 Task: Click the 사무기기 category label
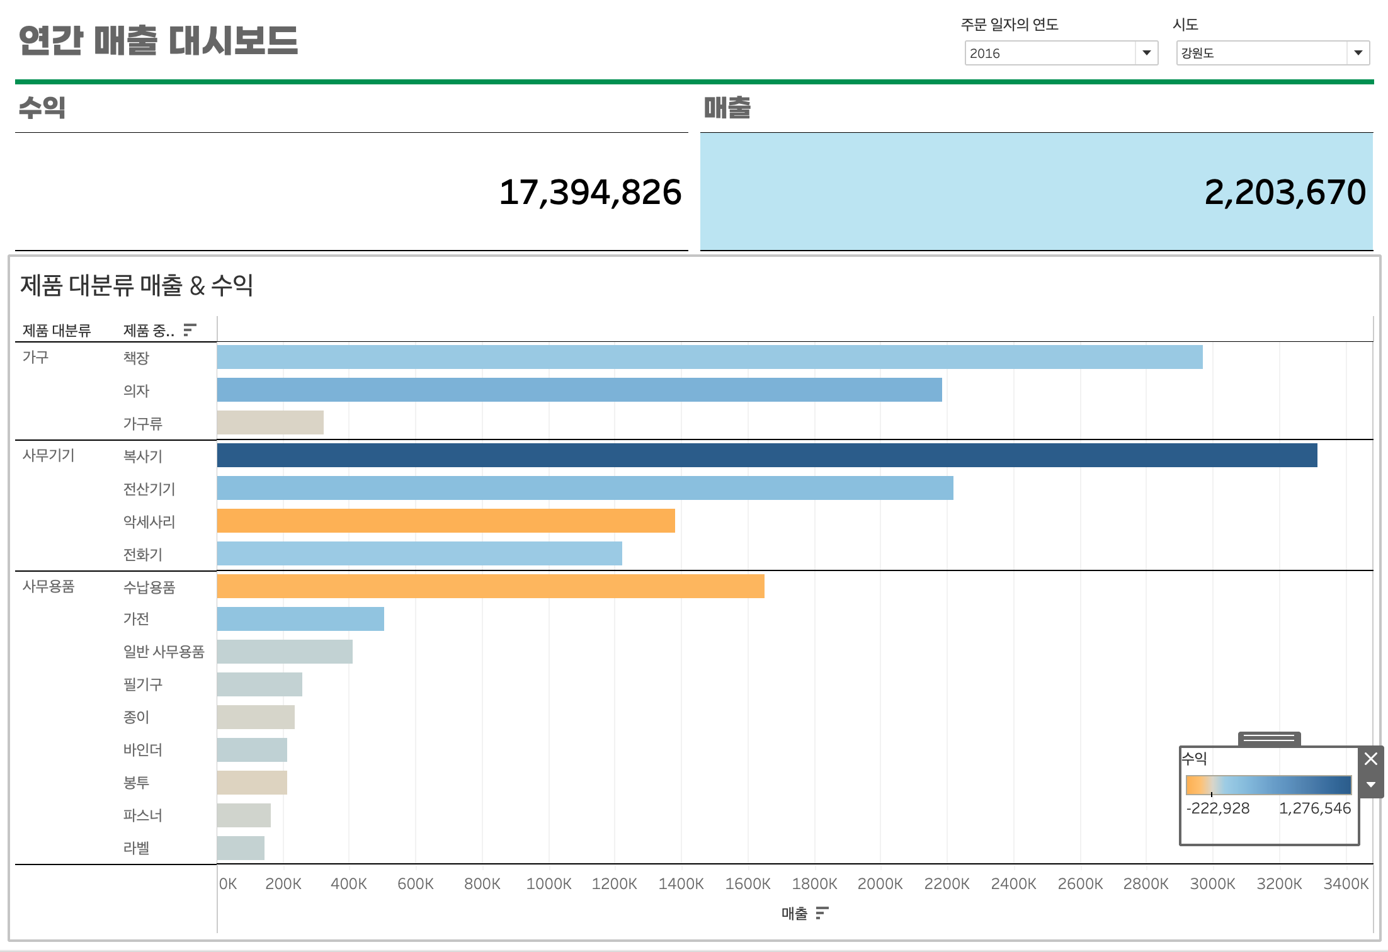[x=48, y=455]
